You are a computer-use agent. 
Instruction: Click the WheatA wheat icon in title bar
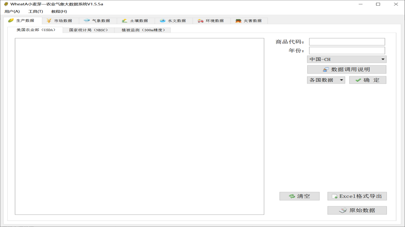(6, 4)
